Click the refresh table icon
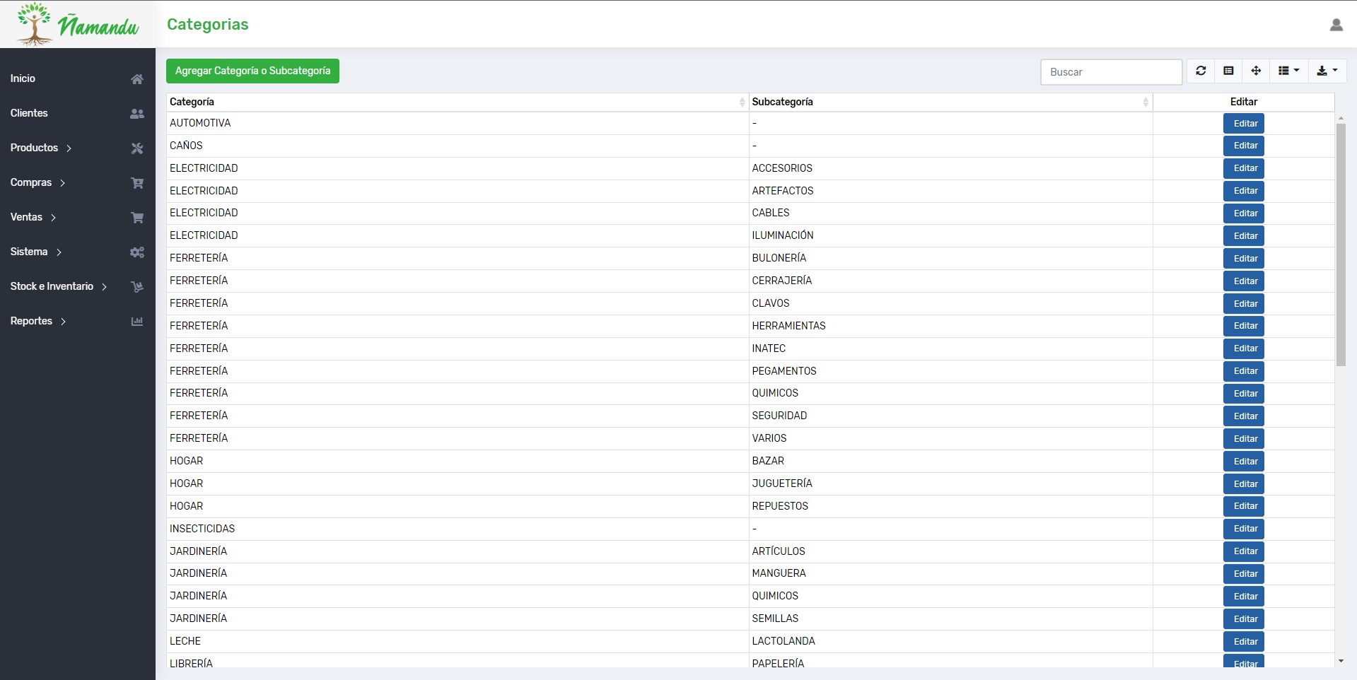The width and height of the screenshot is (1357, 680). coord(1201,71)
